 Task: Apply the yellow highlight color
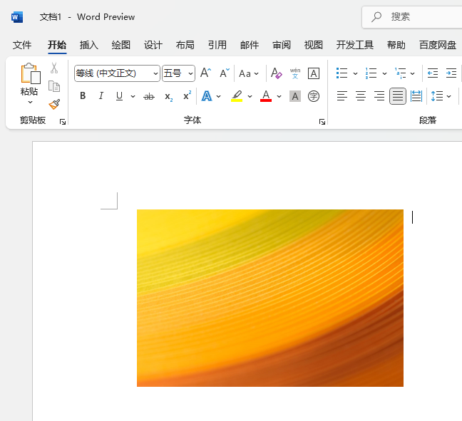(x=237, y=96)
